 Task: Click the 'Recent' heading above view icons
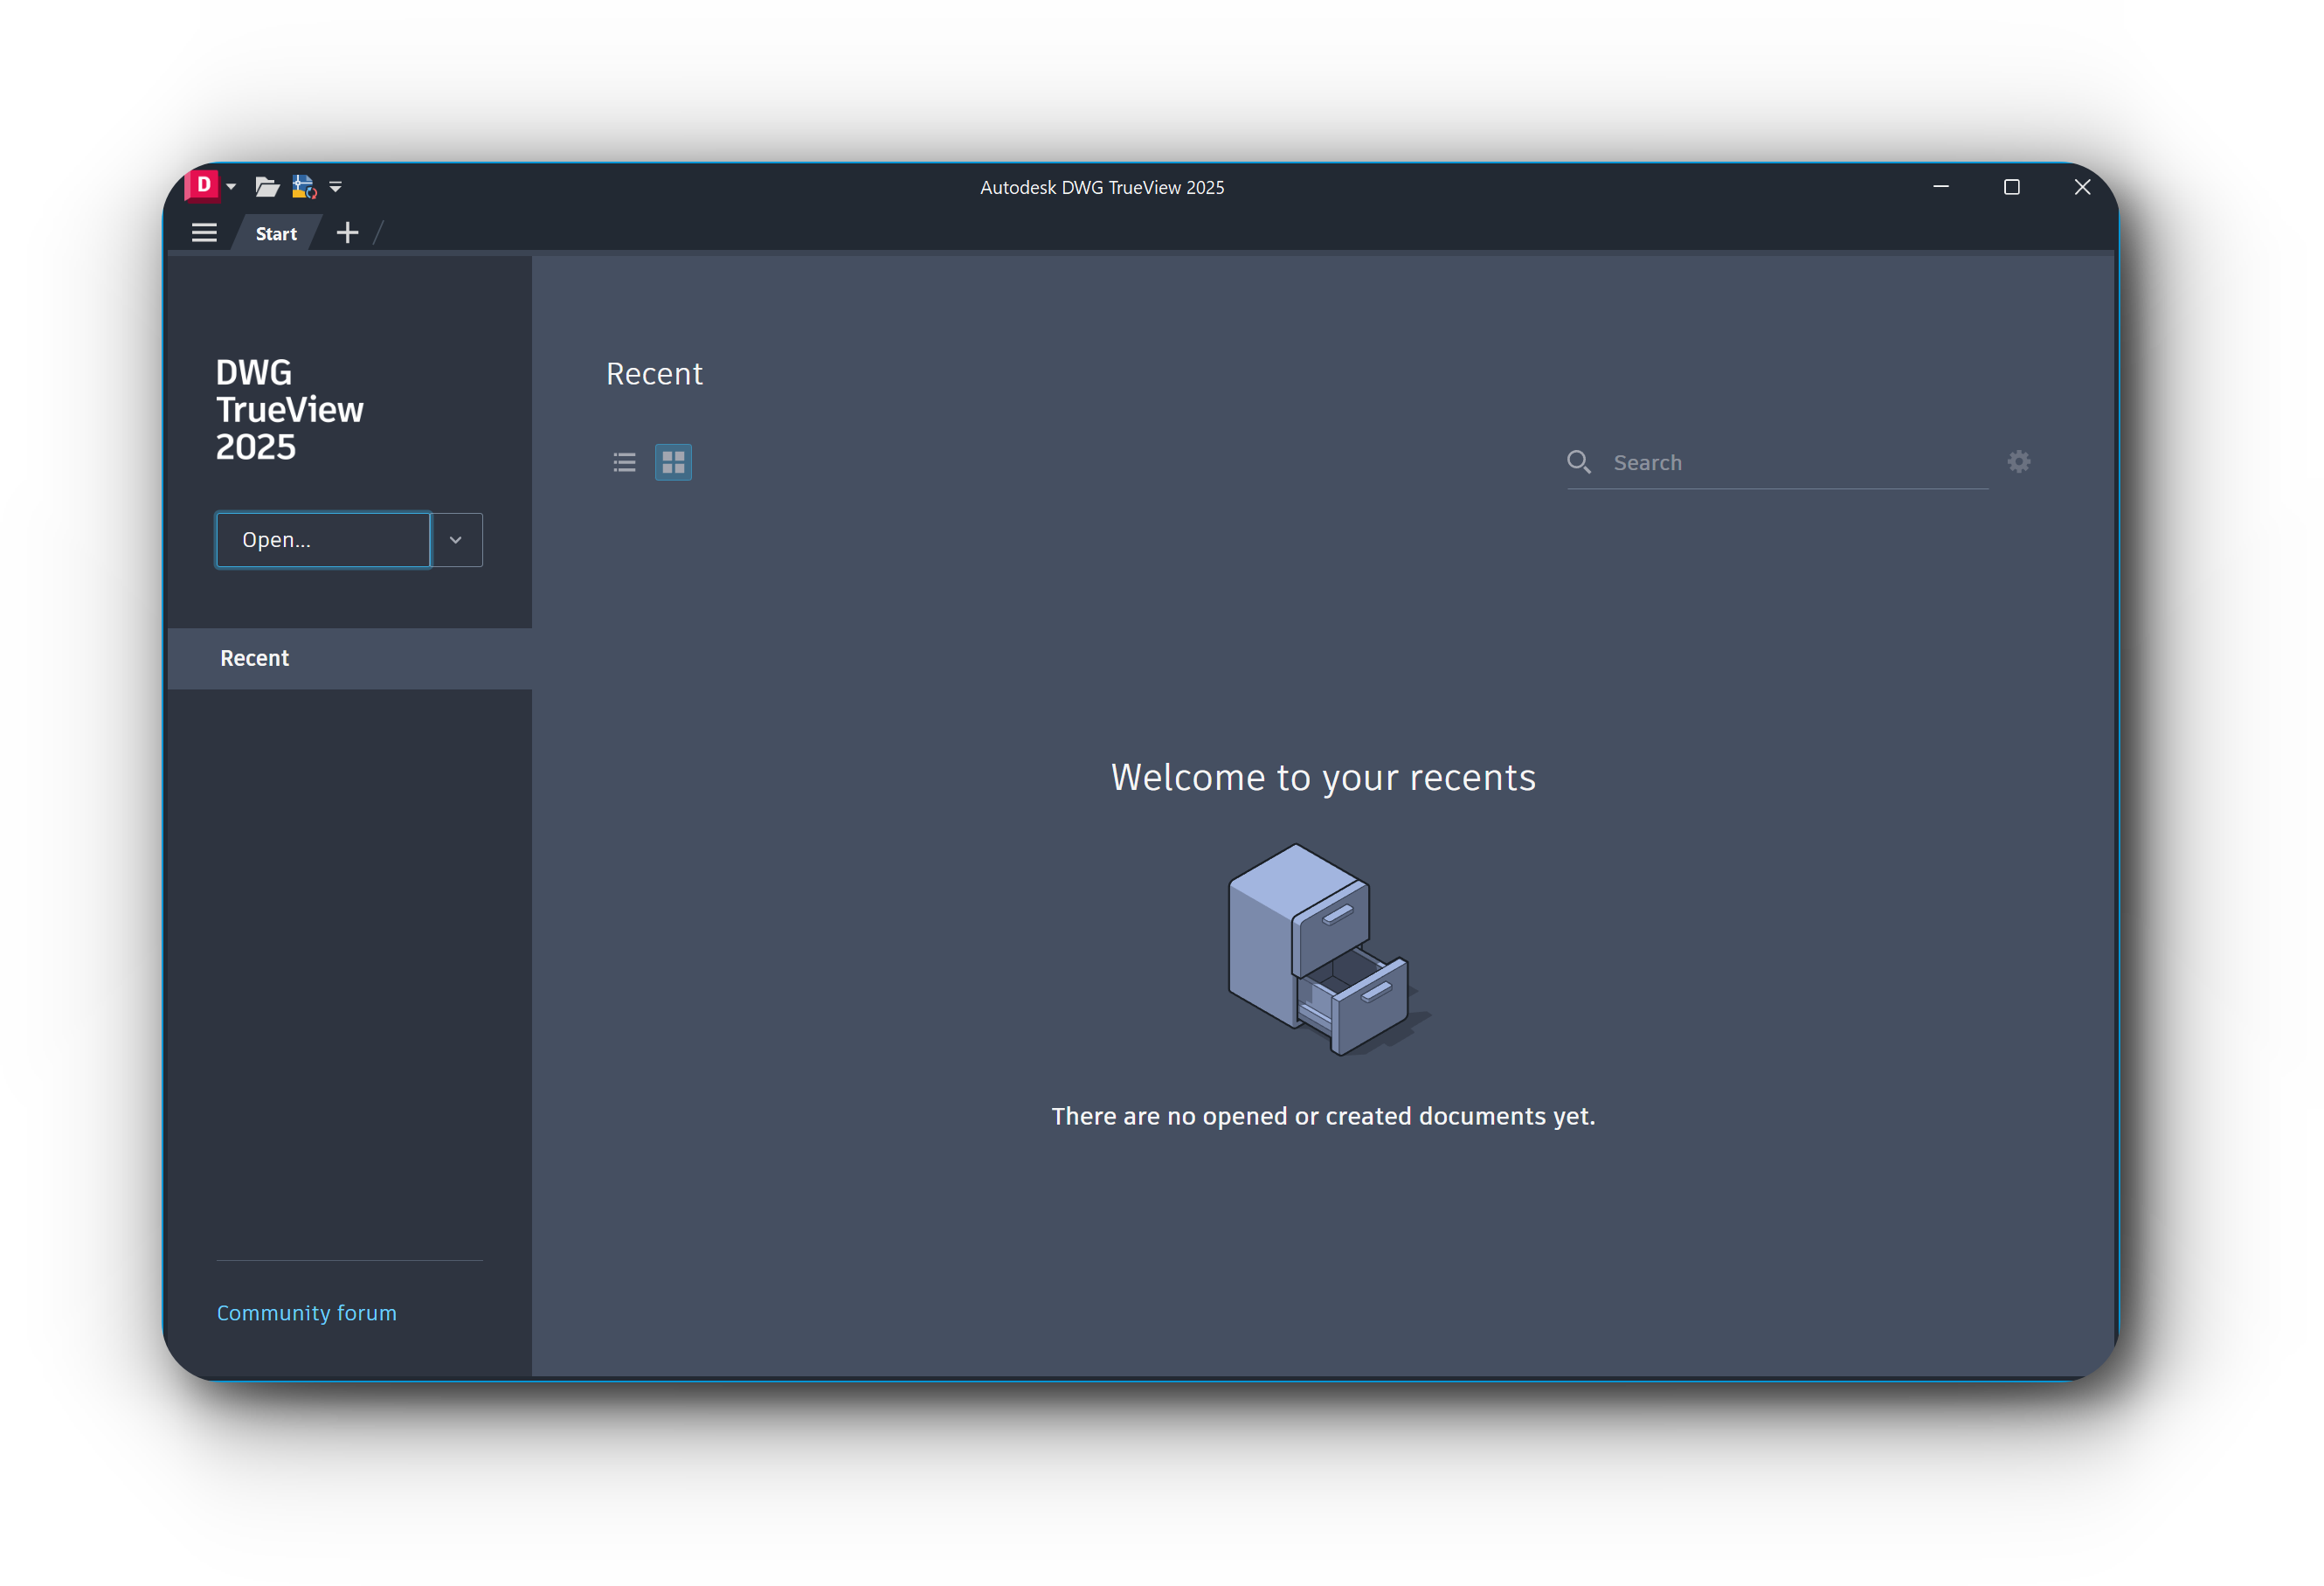coord(654,374)
